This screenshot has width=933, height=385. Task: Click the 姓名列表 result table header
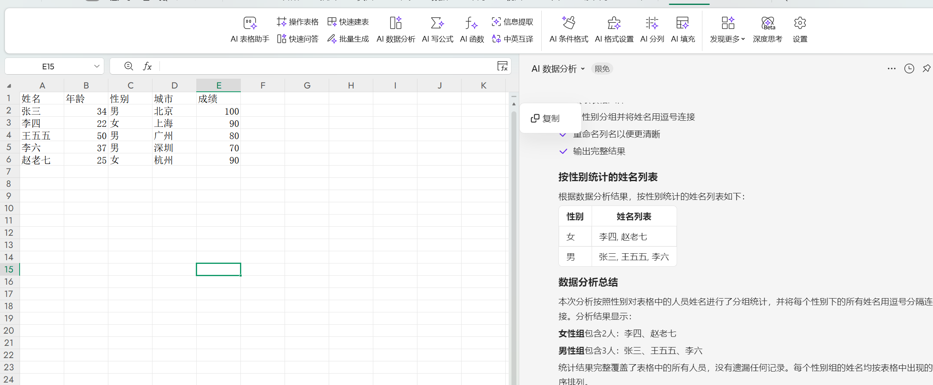634,217
